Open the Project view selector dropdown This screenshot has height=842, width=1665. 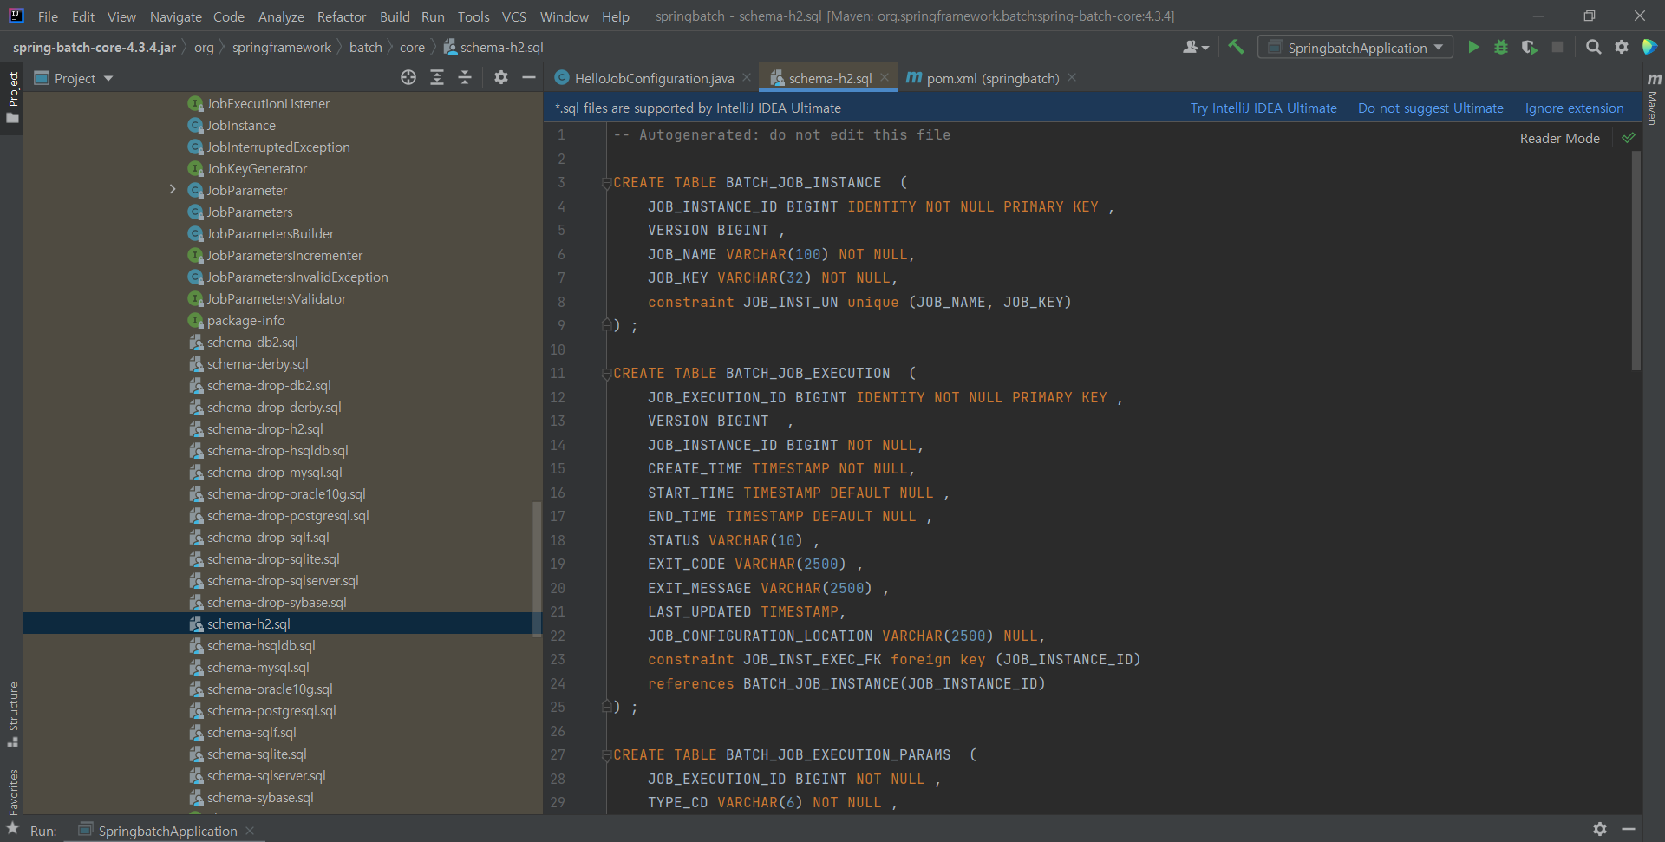pyautogui.click(x=74, y=78)
